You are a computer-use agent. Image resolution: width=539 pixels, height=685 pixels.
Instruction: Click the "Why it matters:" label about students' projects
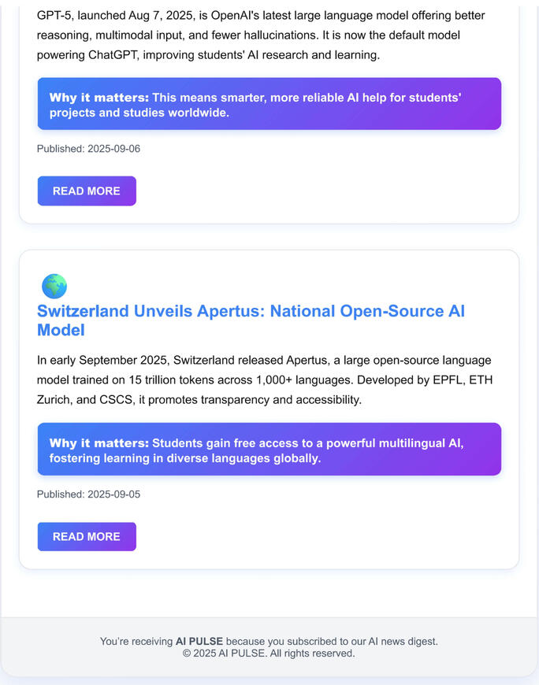(x=99, y=98)
